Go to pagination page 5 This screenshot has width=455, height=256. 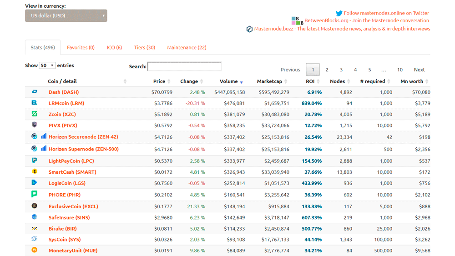369,70
